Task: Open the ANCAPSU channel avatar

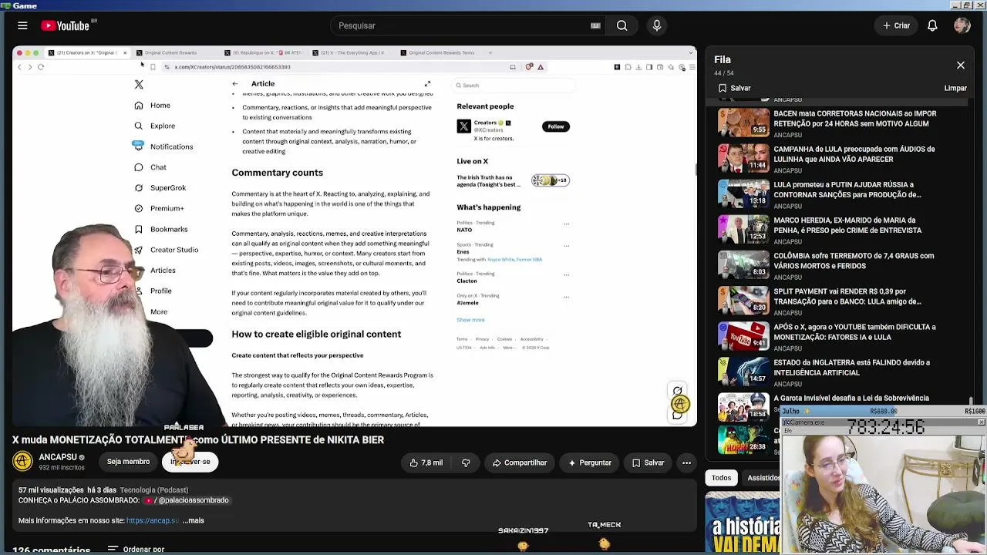Action: (22, 461)
